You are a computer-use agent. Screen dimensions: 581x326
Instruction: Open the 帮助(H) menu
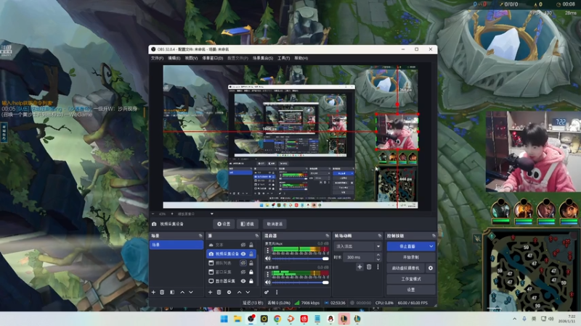pyautogui.click(x=301, y=58)
